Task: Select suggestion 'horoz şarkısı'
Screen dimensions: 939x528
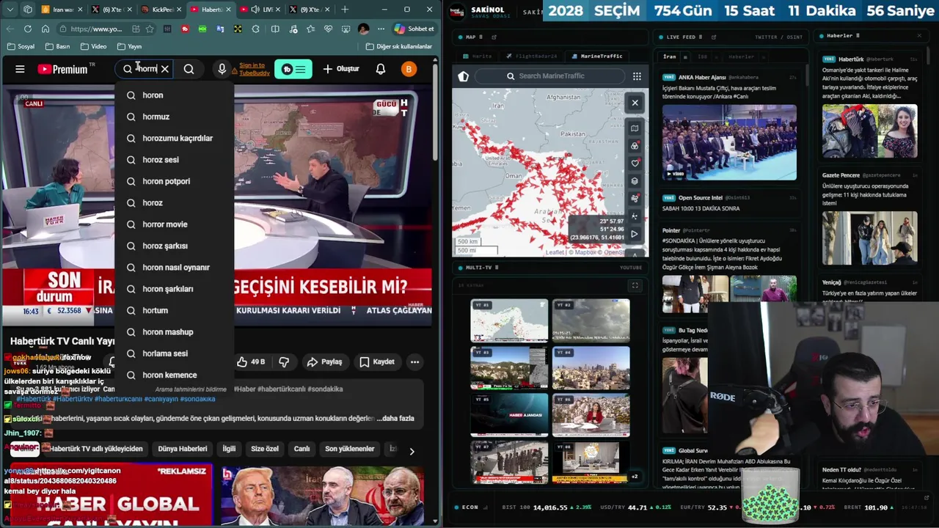Action: (x=175, y=246)
